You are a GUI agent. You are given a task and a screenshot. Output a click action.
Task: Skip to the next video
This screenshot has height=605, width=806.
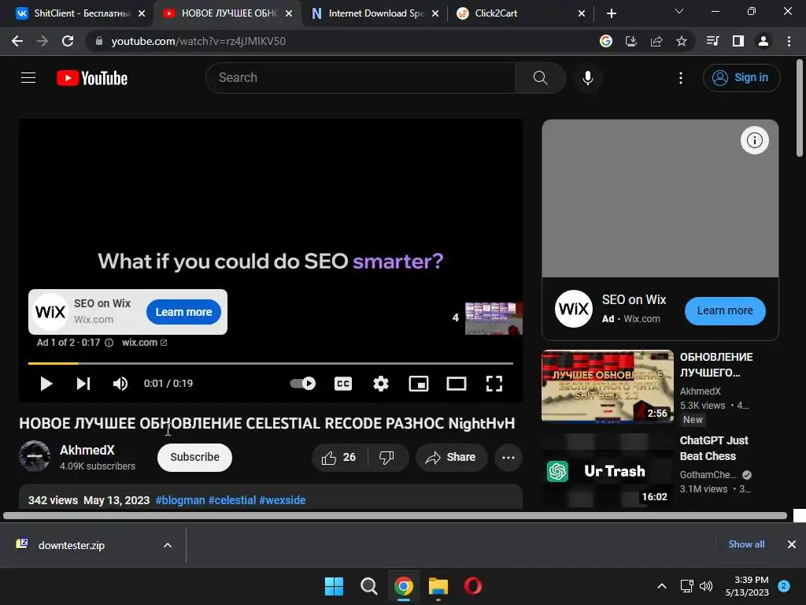click(83, 384)
